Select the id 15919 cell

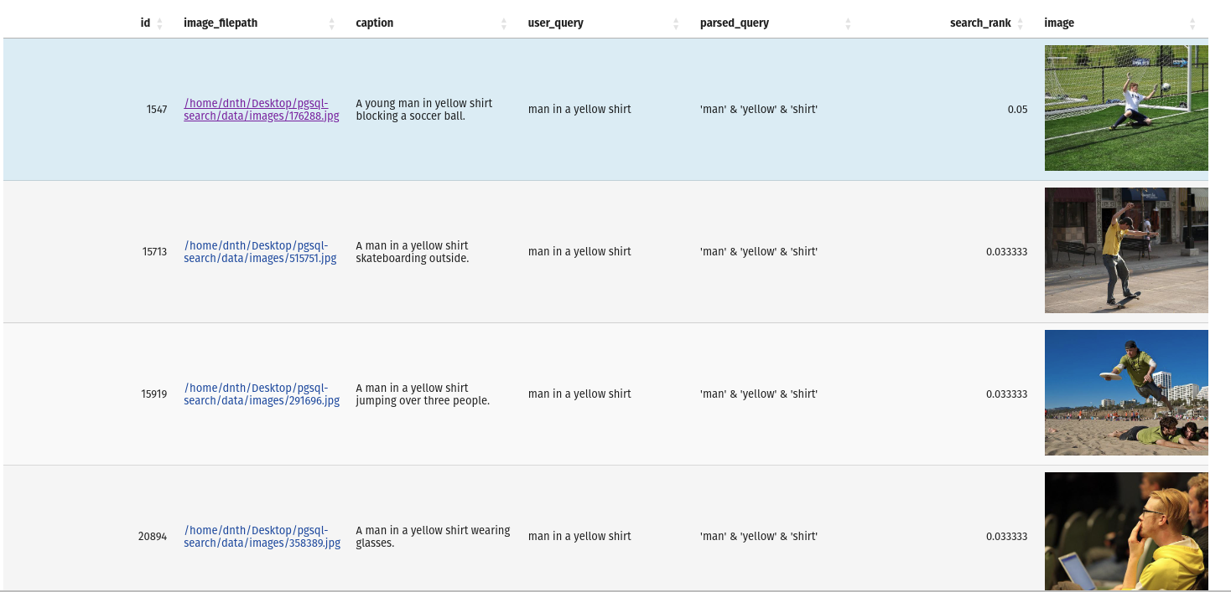tap(154, 394)
